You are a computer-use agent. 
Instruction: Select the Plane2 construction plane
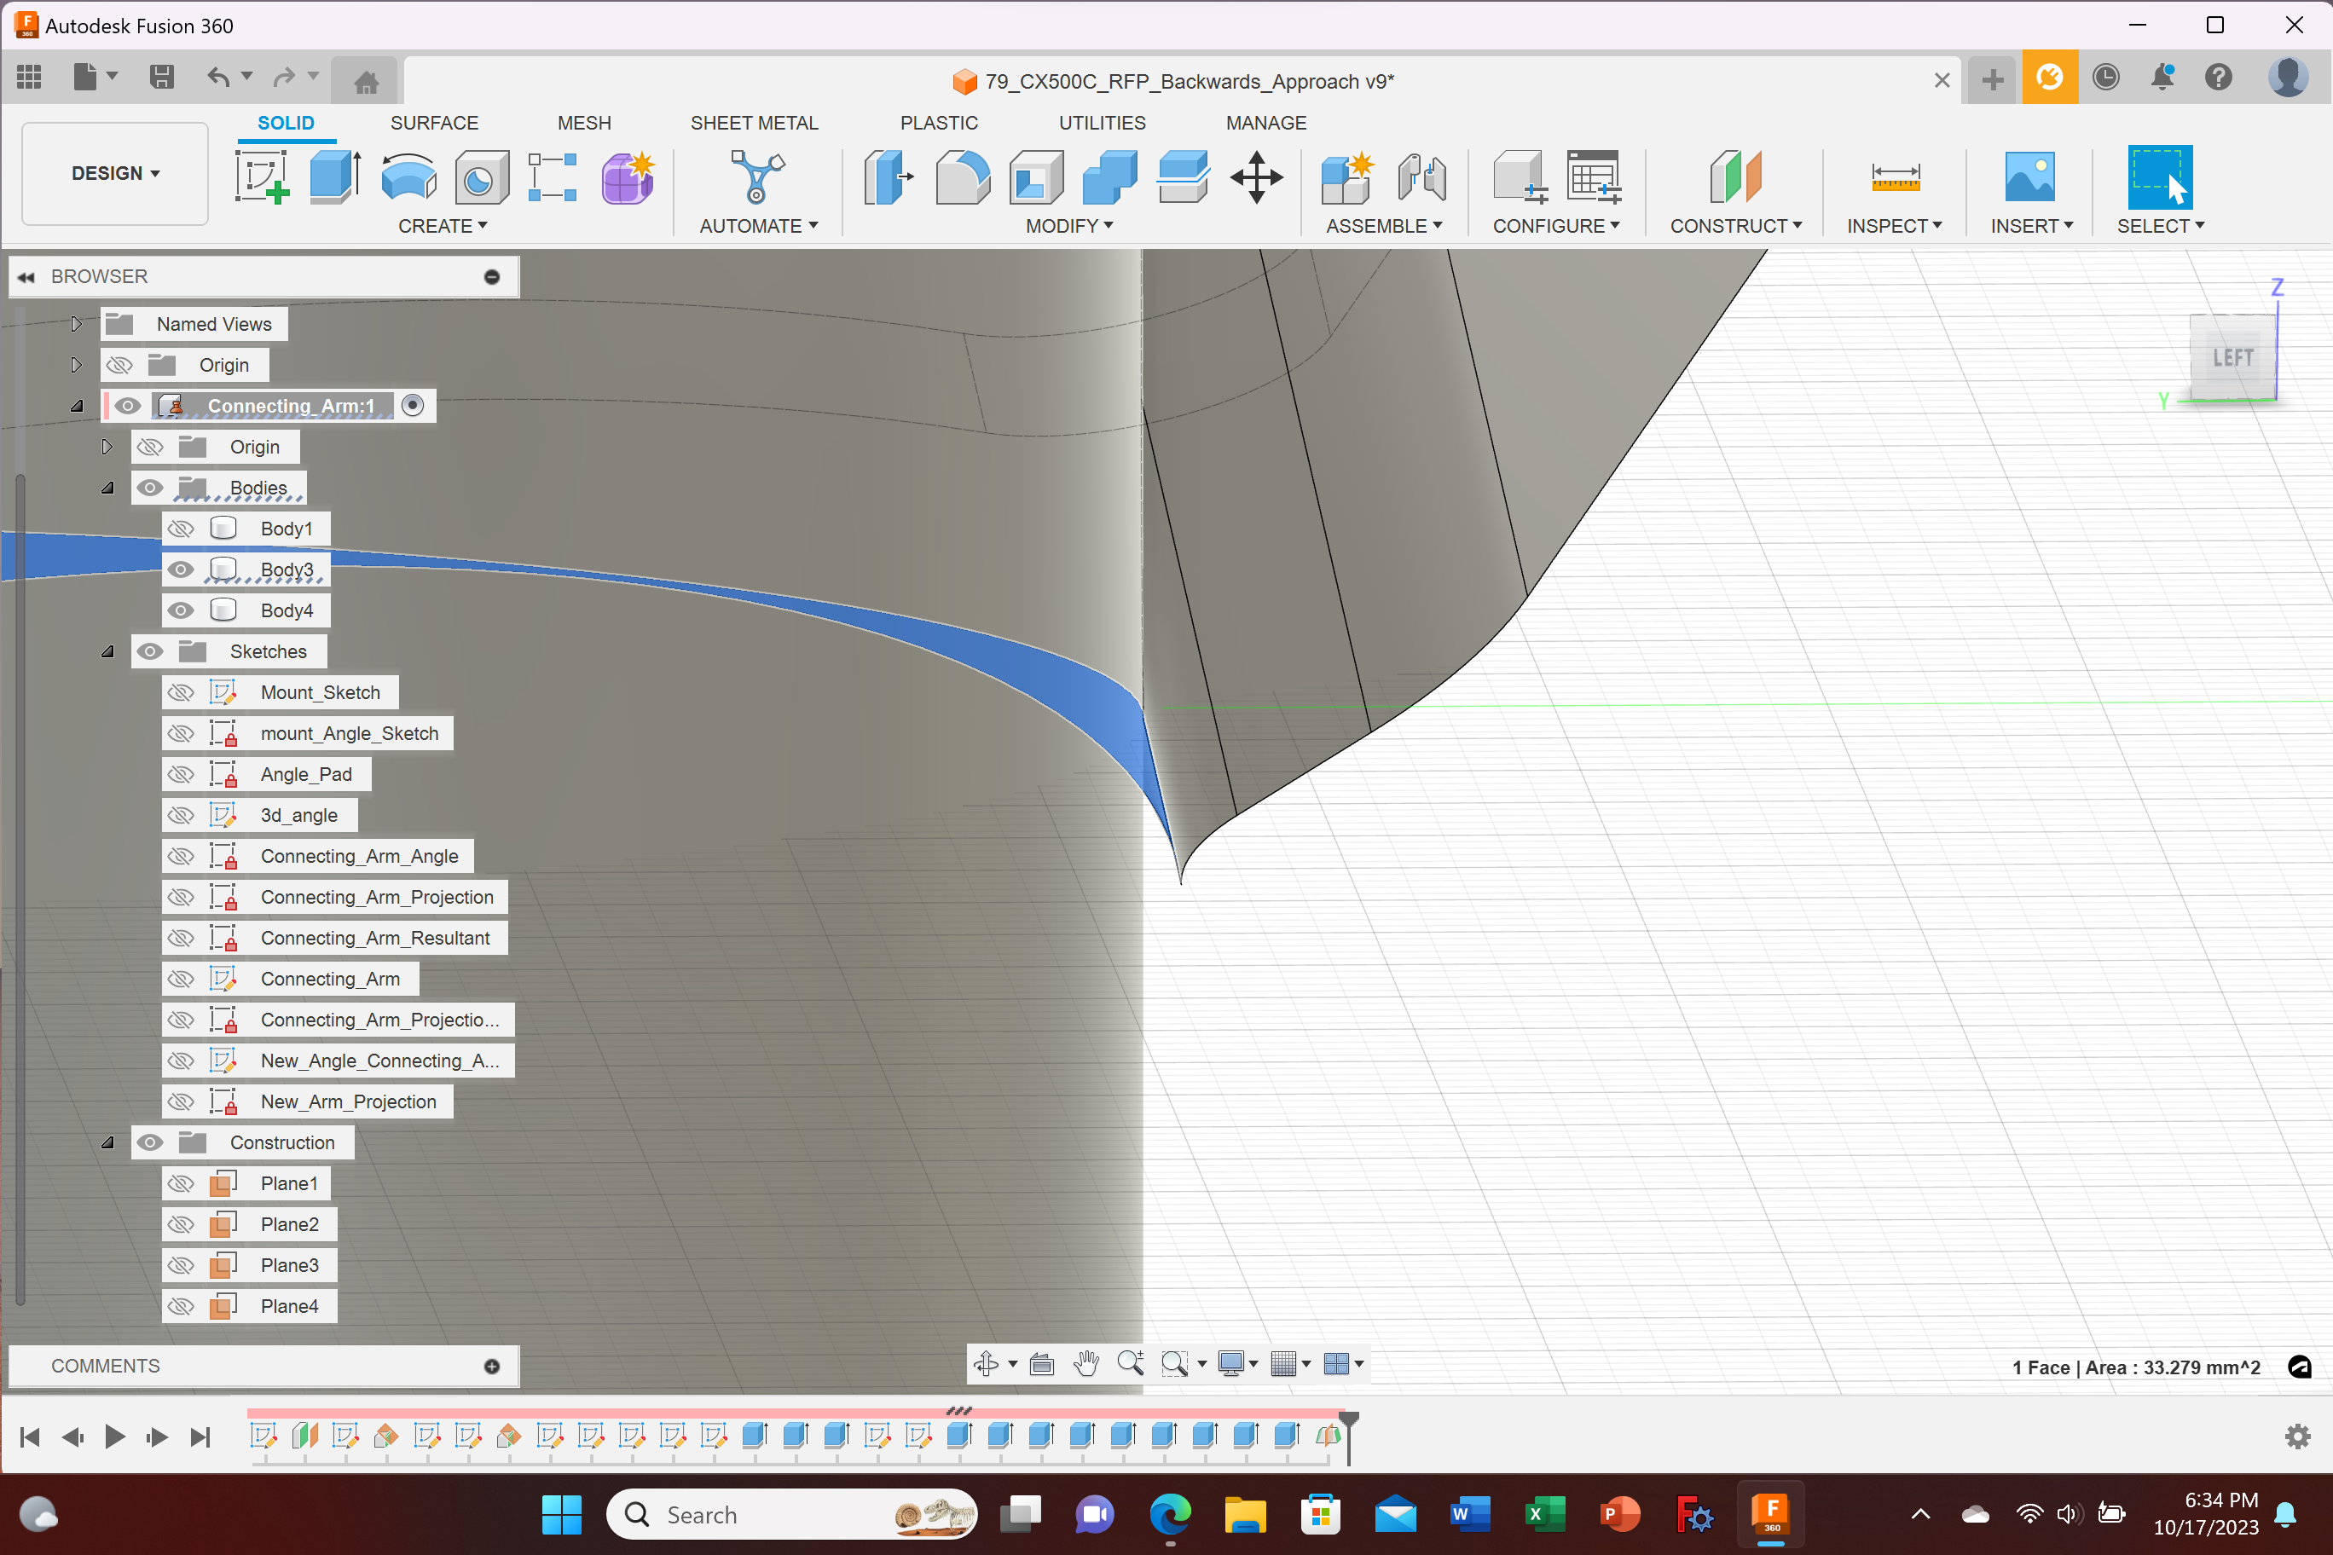point(291,1223)
